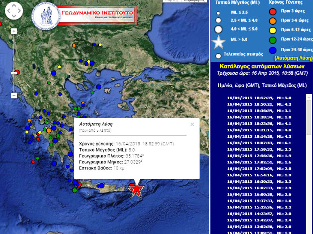Click the map pan navigation control

tap(14, 11)
